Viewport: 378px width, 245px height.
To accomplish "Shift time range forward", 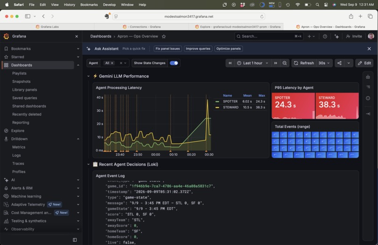I will [275, 63].
